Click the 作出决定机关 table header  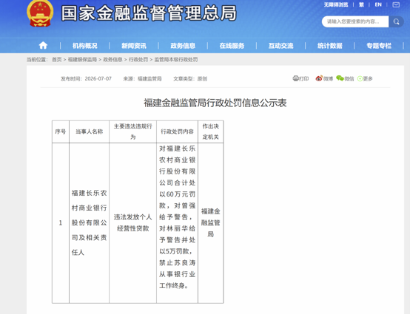[x=210, y=132]
